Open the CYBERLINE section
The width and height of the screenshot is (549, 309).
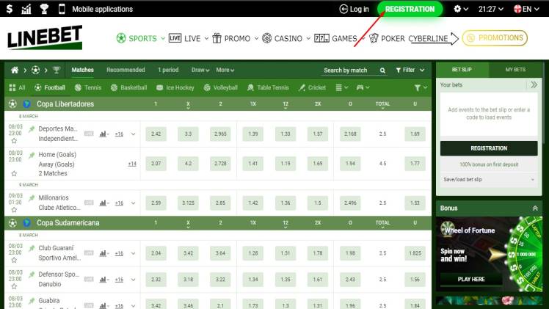[x=433, y=38]
